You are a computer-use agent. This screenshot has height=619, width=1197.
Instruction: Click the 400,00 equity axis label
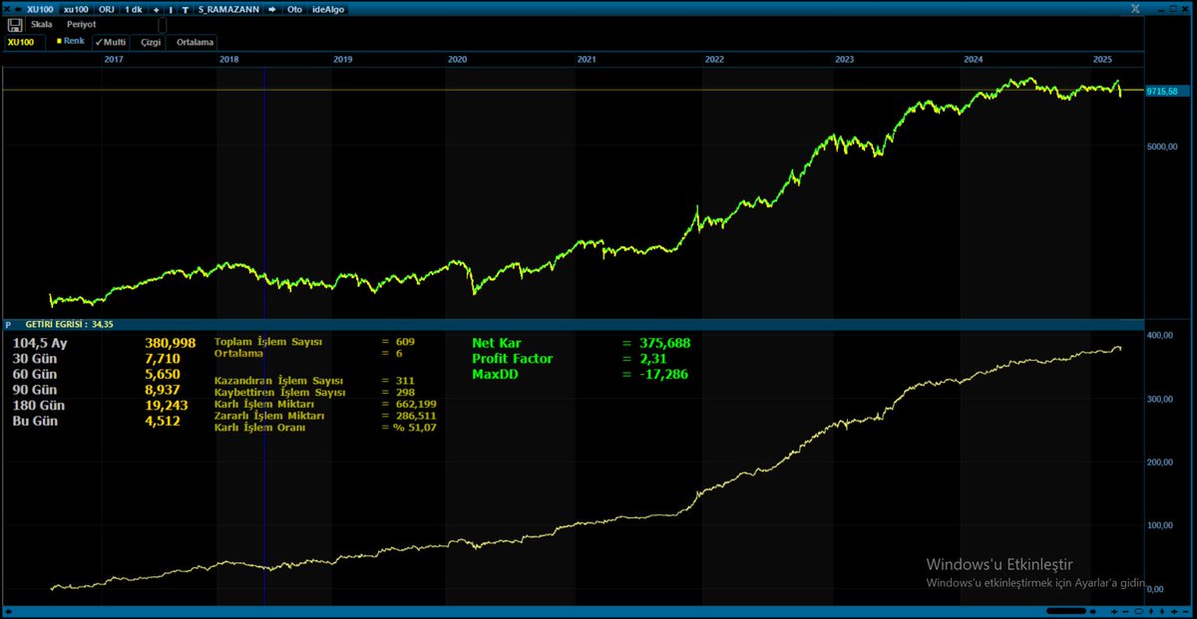pyautogui.click(x=1162, y=336)
